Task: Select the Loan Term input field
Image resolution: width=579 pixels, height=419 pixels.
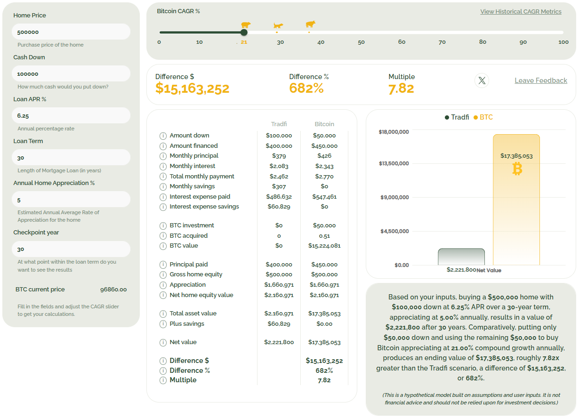Action: 71,158
